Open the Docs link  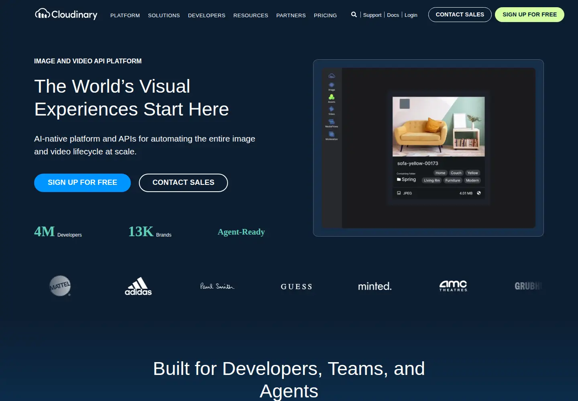(393, 15)
